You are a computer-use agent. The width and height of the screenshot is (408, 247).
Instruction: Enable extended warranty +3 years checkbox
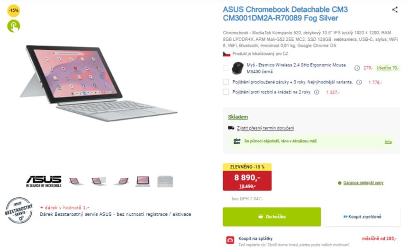[226, 82]
